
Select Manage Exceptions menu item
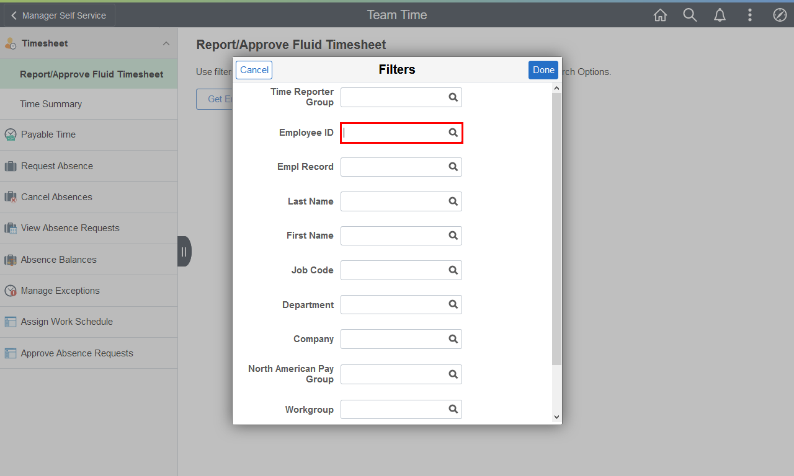60,291
